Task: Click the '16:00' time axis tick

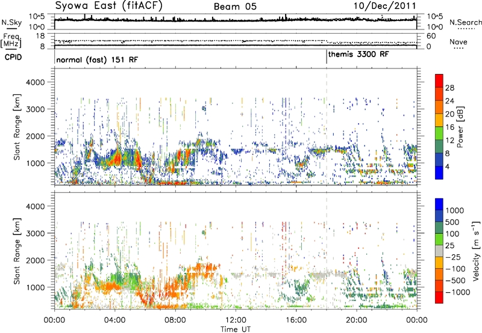Action: pyautogui.click(x=296, y=320)
